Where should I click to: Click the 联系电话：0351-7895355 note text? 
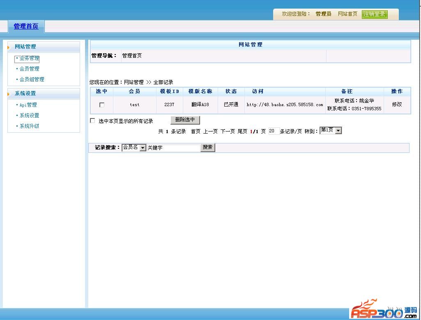(x=354, y=109)
